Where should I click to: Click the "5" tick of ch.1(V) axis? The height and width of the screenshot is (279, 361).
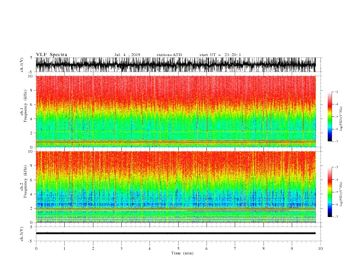click(31, 57)
